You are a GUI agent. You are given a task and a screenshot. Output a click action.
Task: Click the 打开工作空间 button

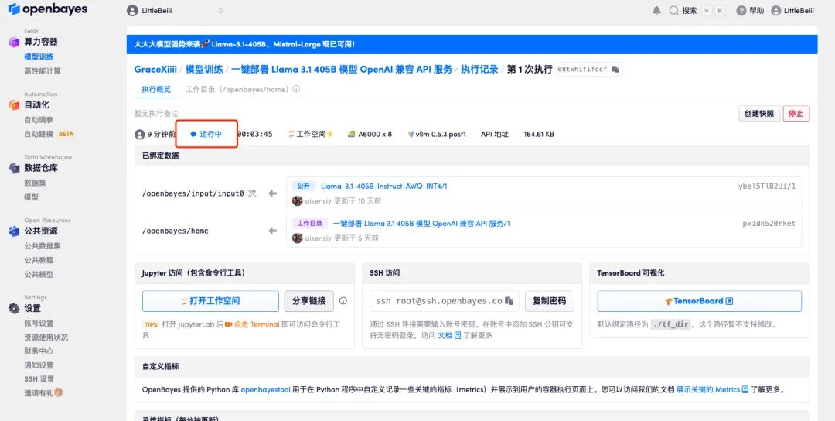pos(210,301)
